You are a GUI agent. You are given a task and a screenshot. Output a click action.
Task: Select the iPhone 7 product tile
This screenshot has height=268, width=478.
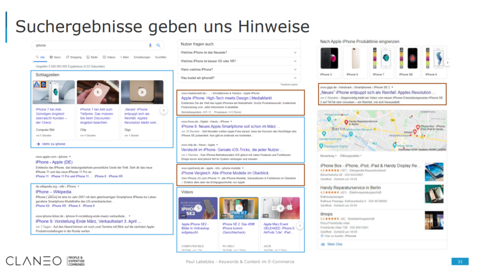382,62
